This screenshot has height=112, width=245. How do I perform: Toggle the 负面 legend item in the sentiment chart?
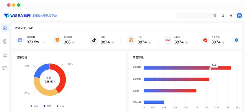[x=34, y=106]
